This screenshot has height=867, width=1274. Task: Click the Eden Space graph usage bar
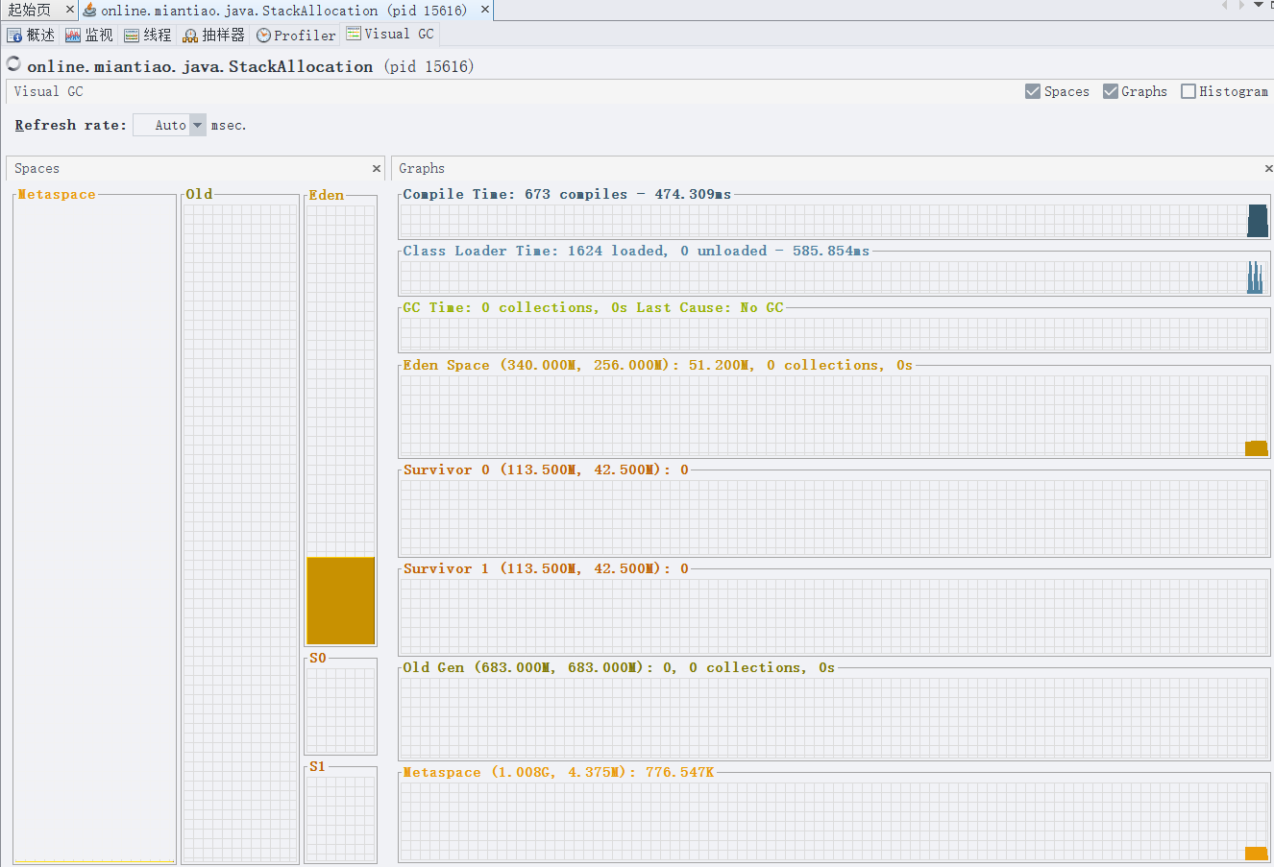tap(1257, 448)
